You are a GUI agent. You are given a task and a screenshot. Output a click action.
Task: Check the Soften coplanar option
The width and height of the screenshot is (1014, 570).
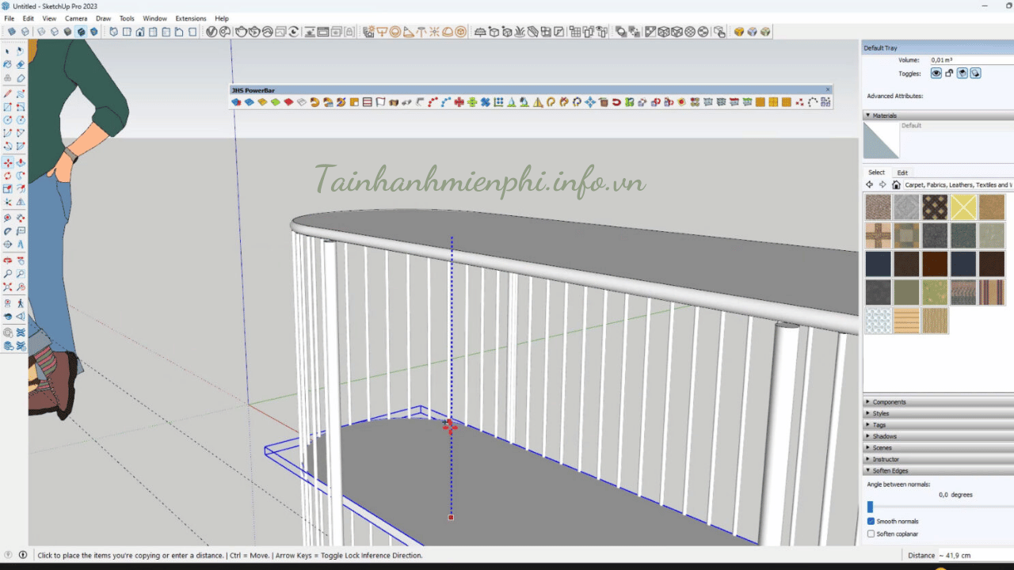[x=871, y=534]
